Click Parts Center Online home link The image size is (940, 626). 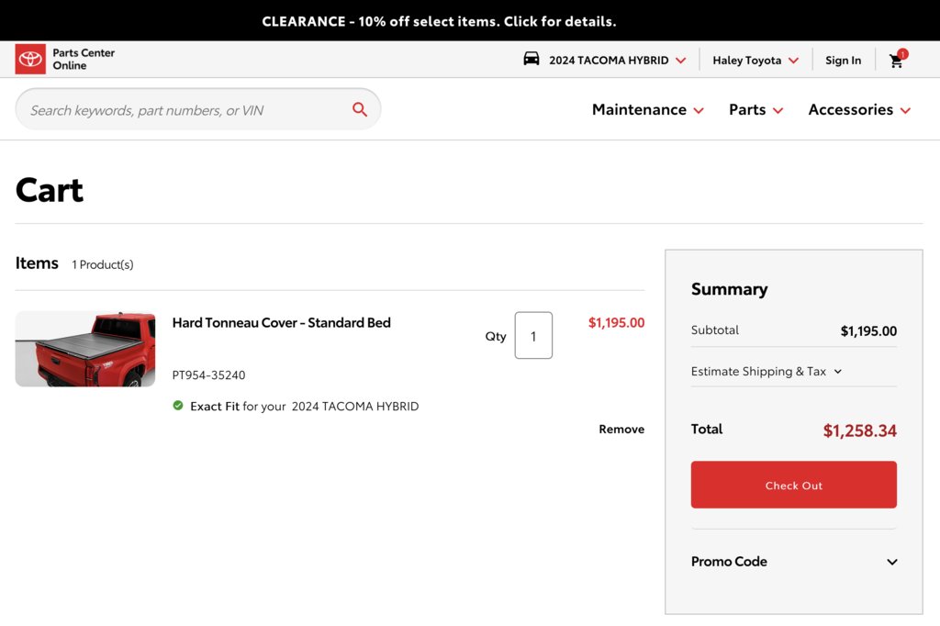[84, 60]
